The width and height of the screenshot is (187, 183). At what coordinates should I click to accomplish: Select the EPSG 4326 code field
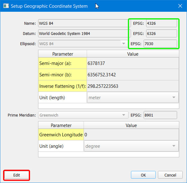161,23
